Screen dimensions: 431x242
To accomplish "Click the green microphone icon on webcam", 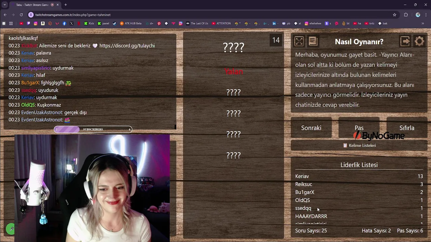I will point(11,229).
